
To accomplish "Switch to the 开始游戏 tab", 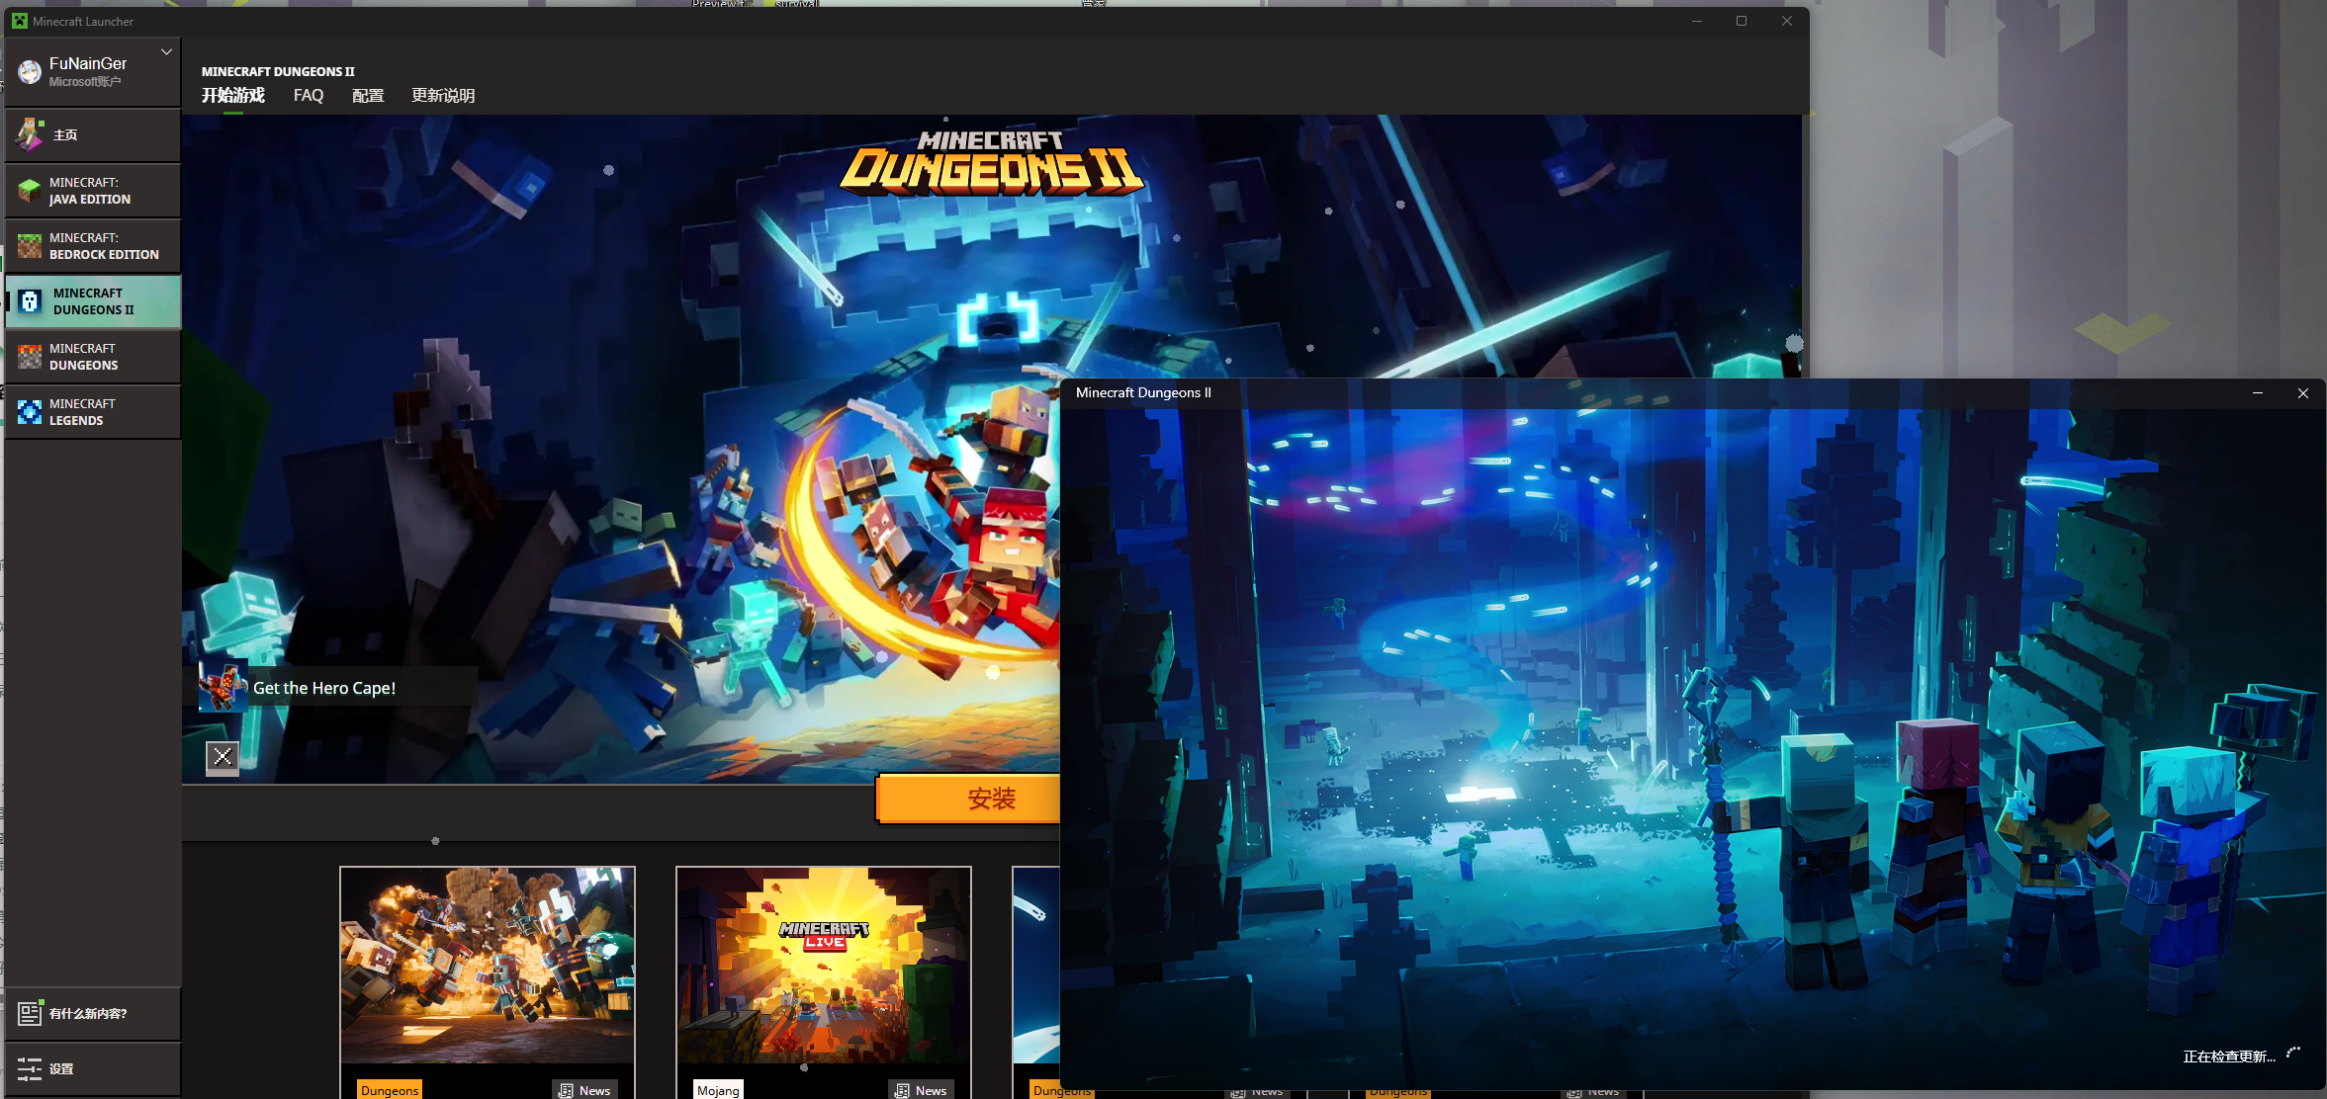I will pyautogui.click(x=233, y=95).
